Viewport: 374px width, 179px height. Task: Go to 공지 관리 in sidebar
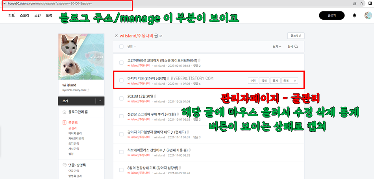[74, 144]
